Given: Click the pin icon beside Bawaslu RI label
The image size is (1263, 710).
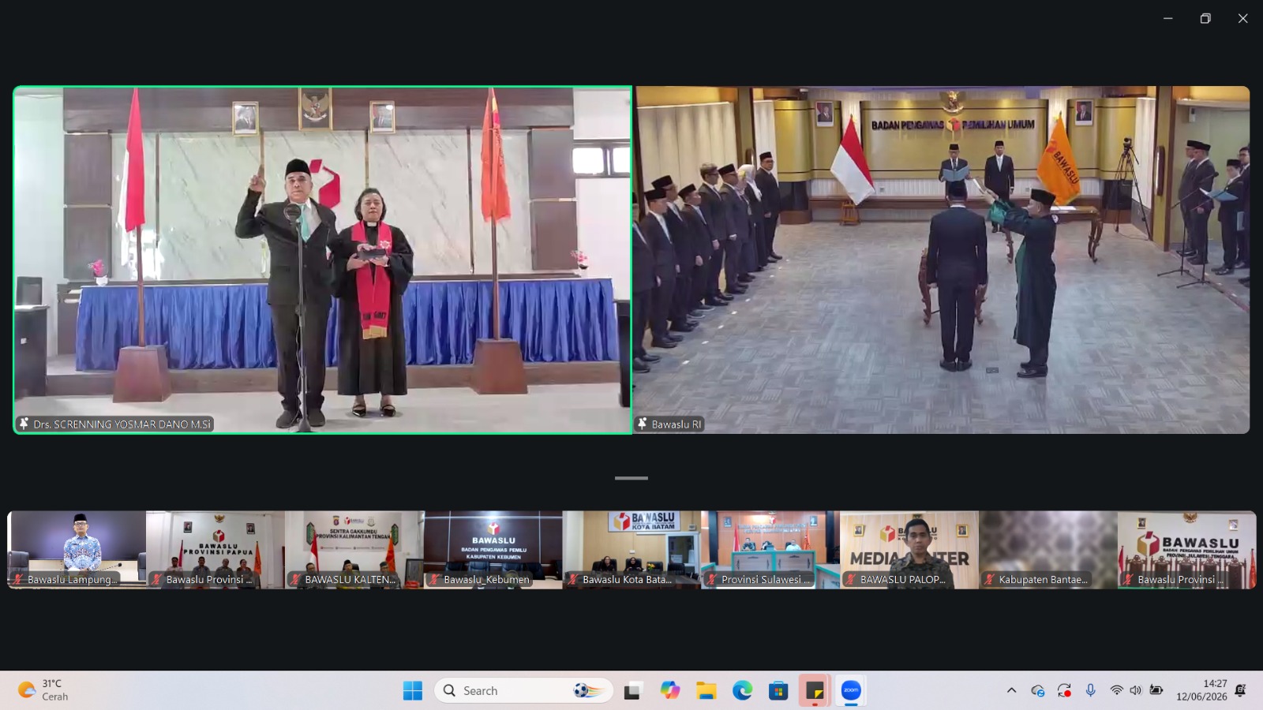Looking at the screenshot, I should (643, 424).
